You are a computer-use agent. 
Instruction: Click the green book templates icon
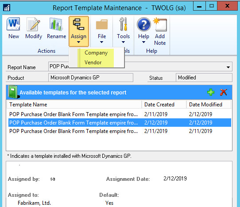tap(13, 92)
